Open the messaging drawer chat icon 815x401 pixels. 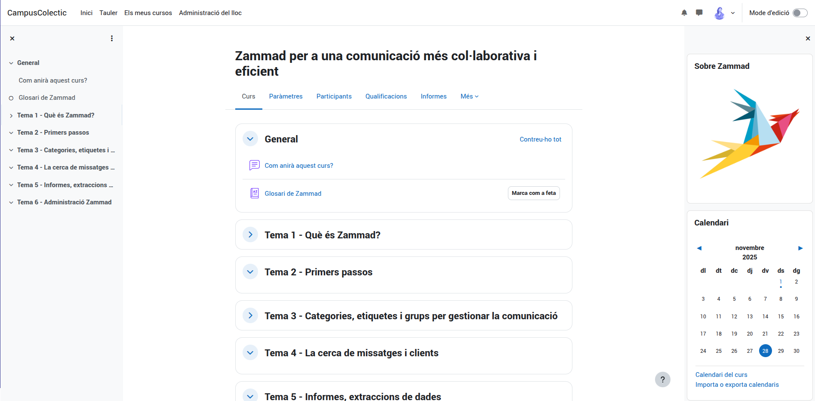(x=699, y=13)
